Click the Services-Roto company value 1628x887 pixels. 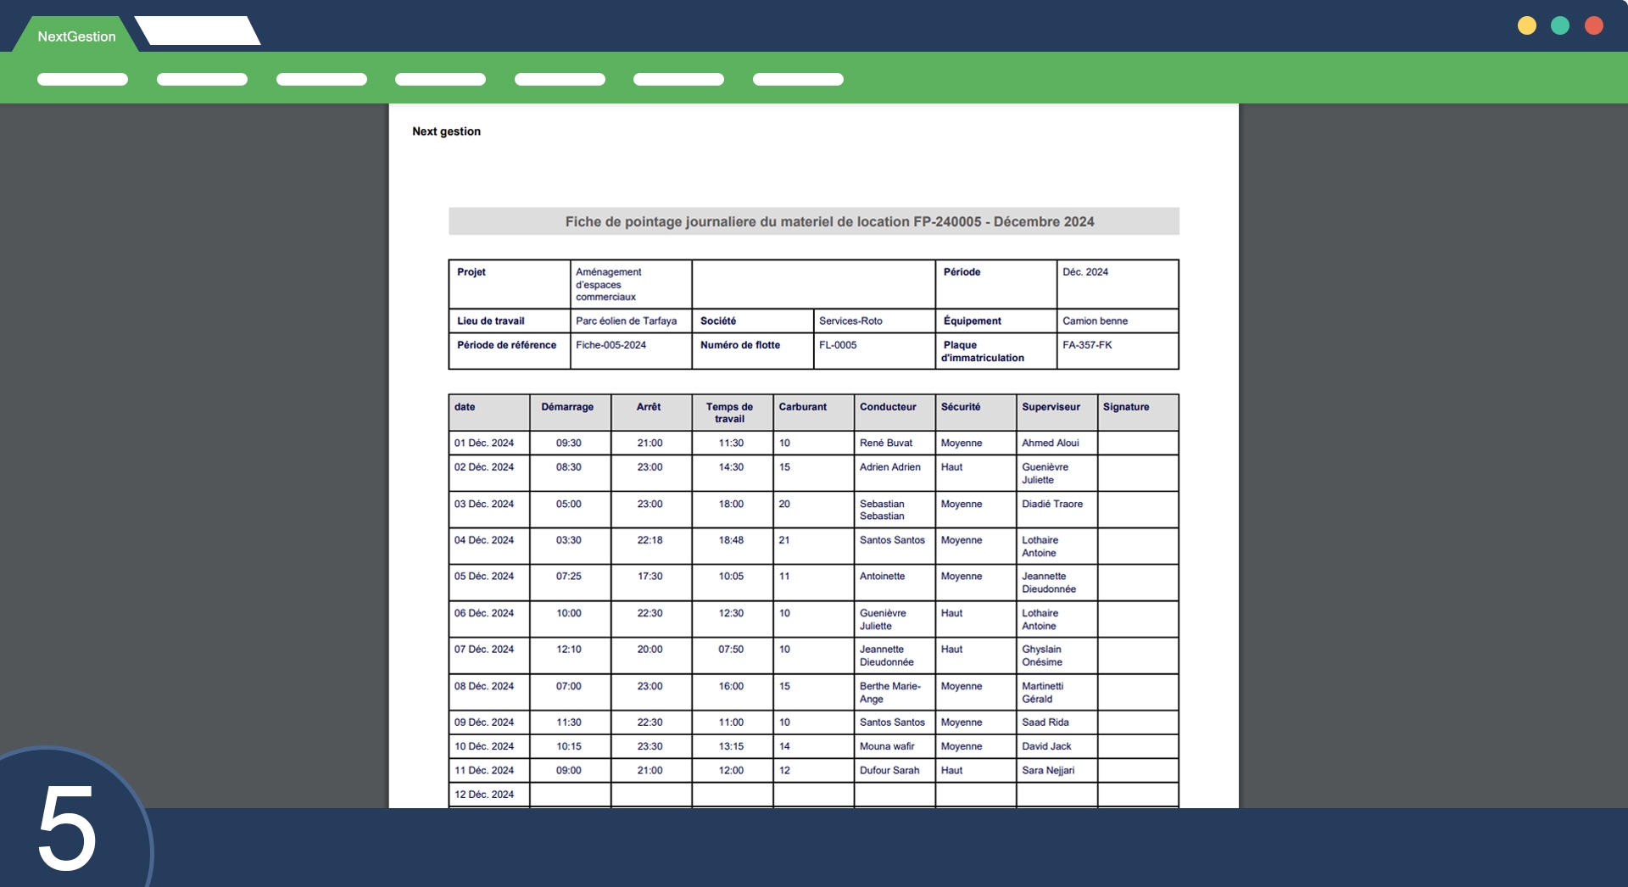tap(850, 321)
